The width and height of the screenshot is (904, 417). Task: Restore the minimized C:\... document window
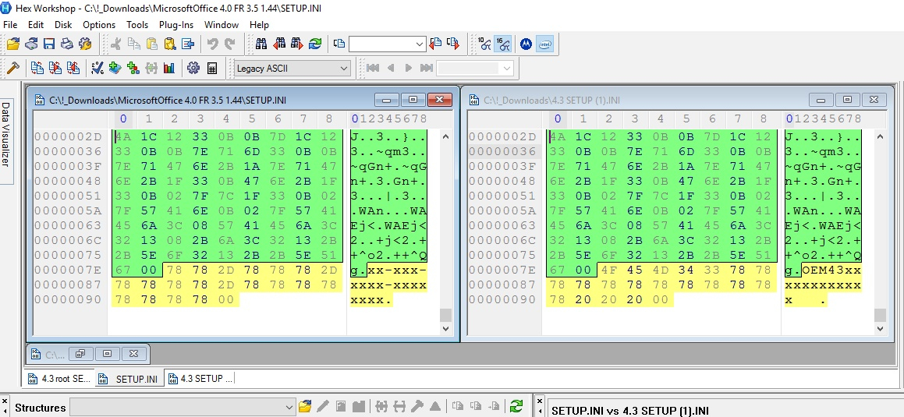[x=80, y=354]
